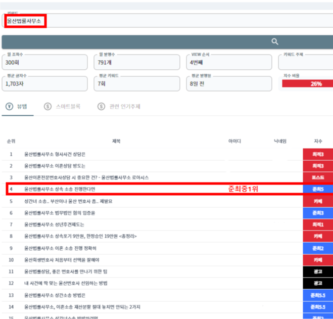The image size is (333, 319).
Task: Open rank 4 post about 상속 소송
Action: tap(60, 189)
